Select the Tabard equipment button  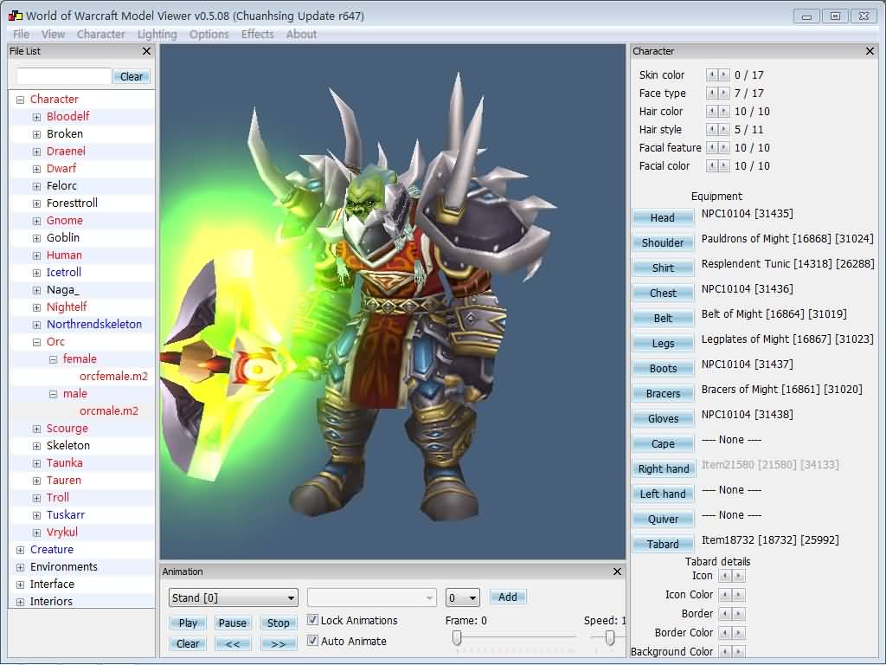(x=663, y=544)
